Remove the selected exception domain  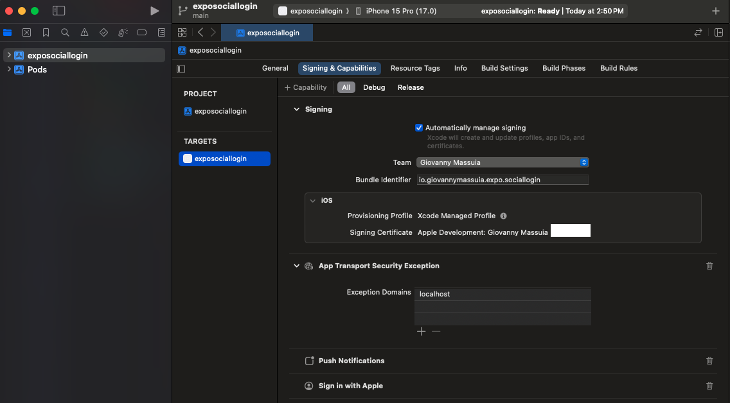click(x=436, y=331)
